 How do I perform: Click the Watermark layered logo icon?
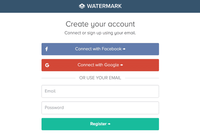pos(82,6)
